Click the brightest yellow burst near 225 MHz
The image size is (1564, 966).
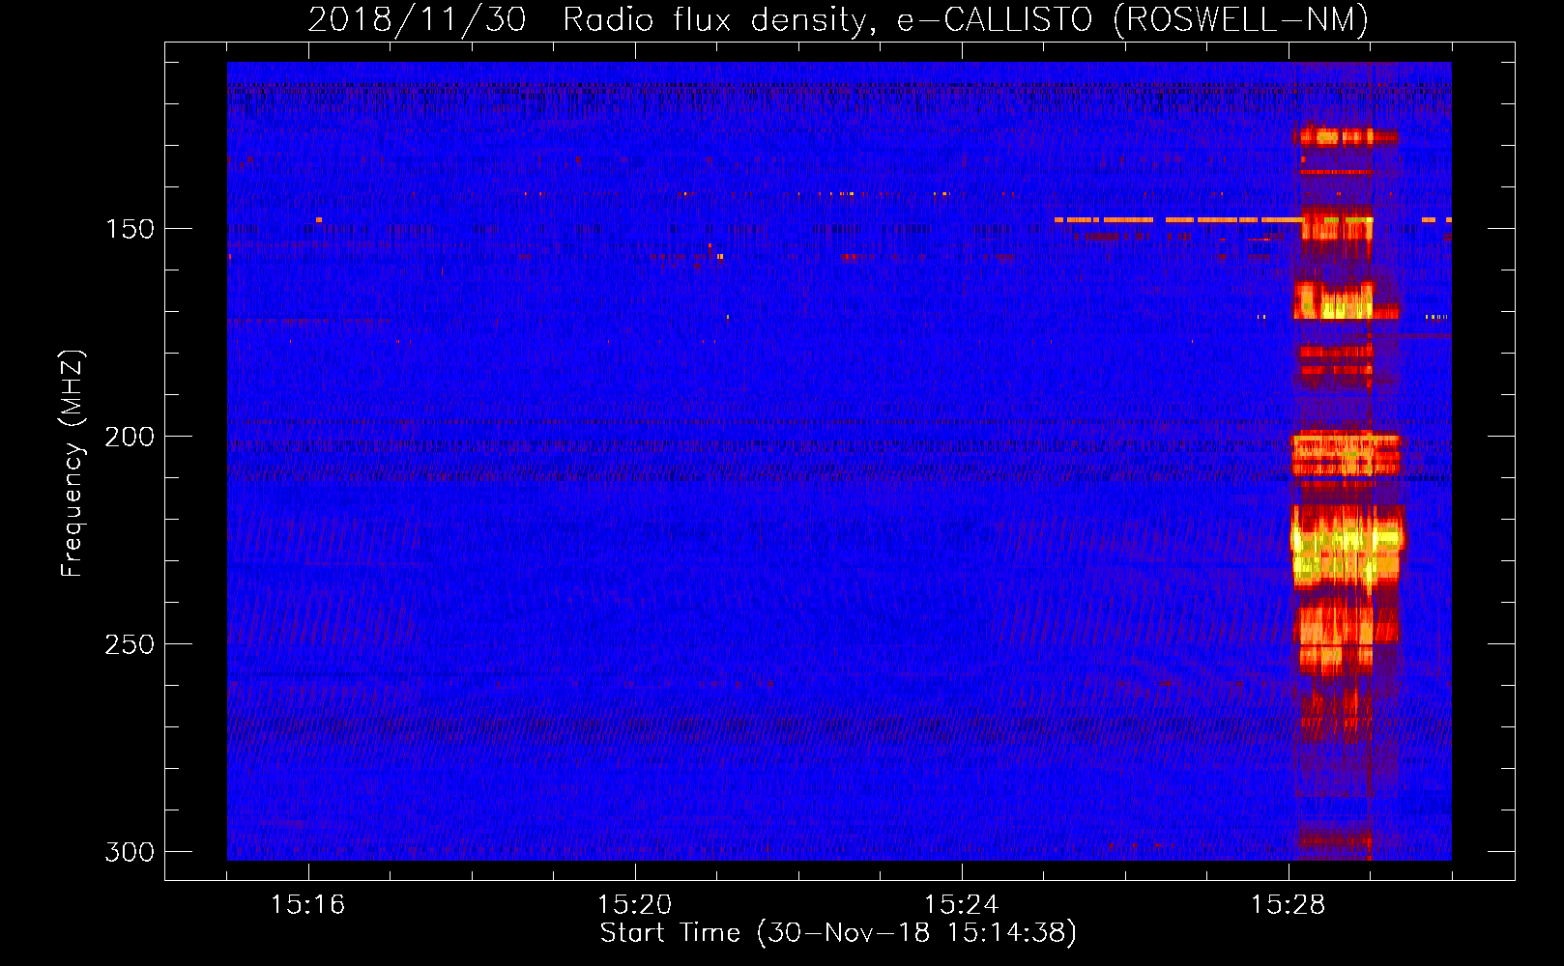[x=1347, y=546]
